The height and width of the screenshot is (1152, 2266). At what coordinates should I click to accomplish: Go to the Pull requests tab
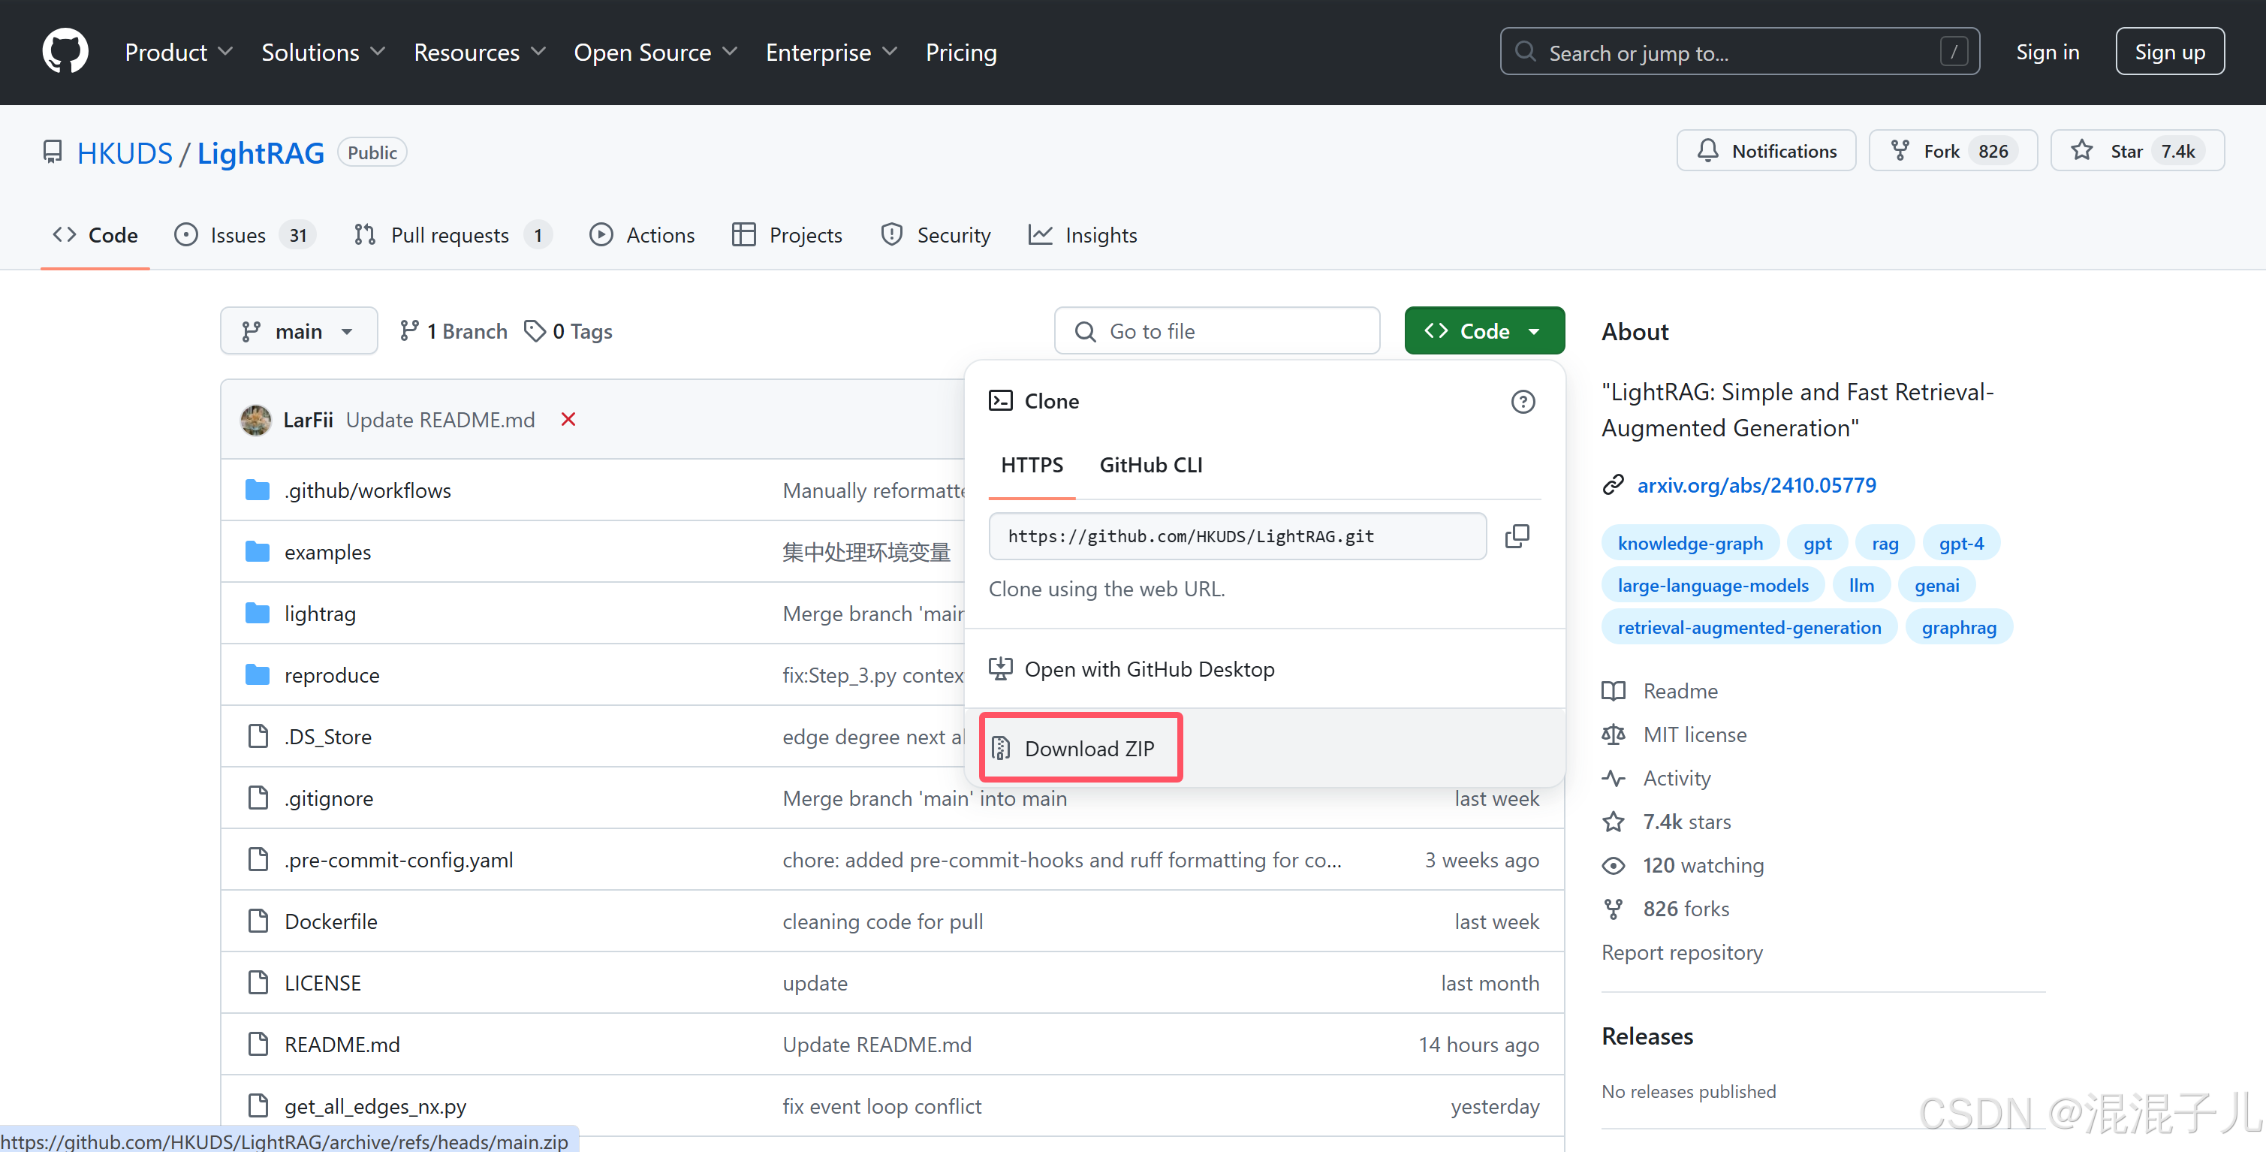pos(450,235)
